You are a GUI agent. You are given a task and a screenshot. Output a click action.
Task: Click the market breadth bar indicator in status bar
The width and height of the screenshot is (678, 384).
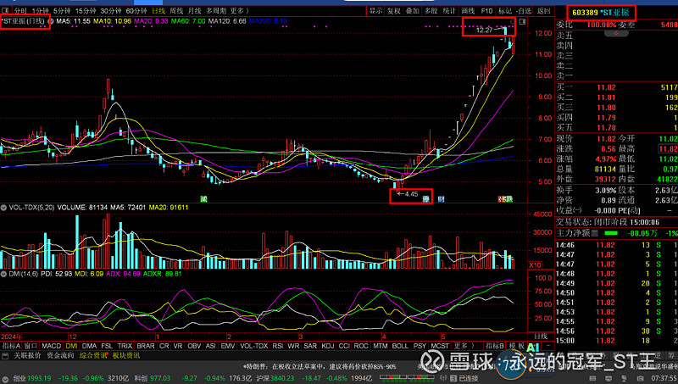click(408, 378)
